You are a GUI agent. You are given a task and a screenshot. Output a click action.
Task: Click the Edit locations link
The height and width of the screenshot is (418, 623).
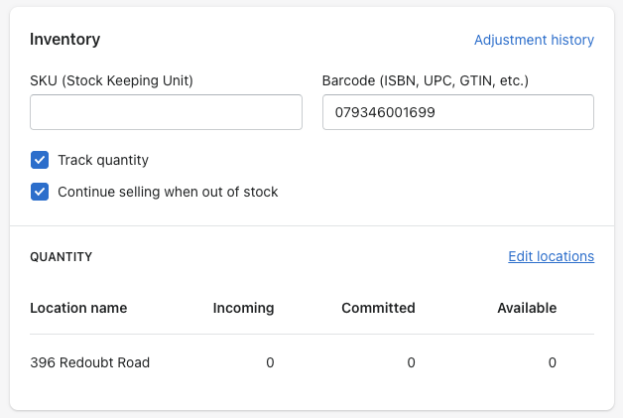pyautogui.click(x=551, y=256)
